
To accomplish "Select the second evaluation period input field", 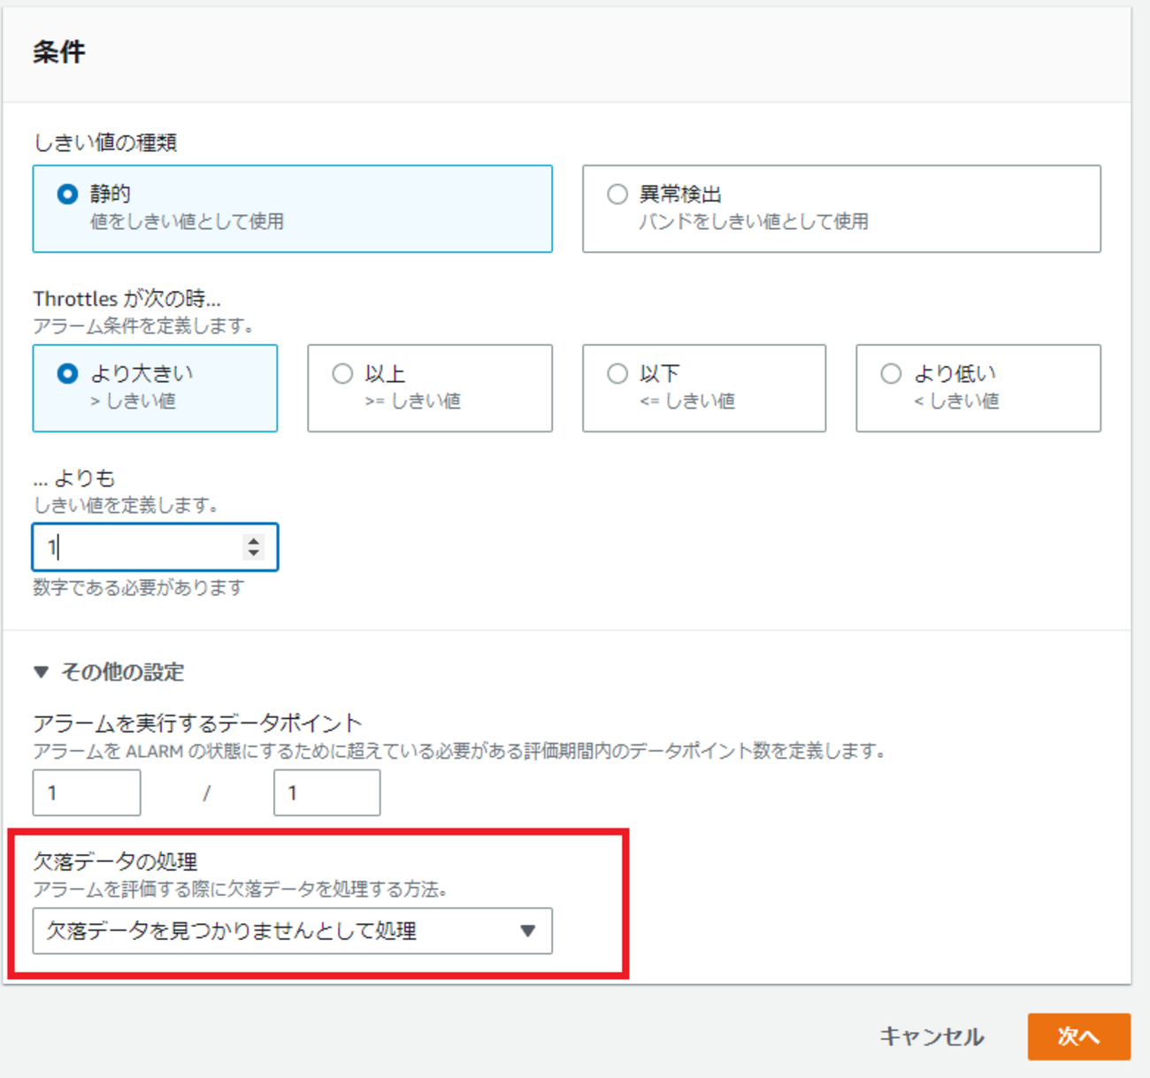I will (326, 792).
